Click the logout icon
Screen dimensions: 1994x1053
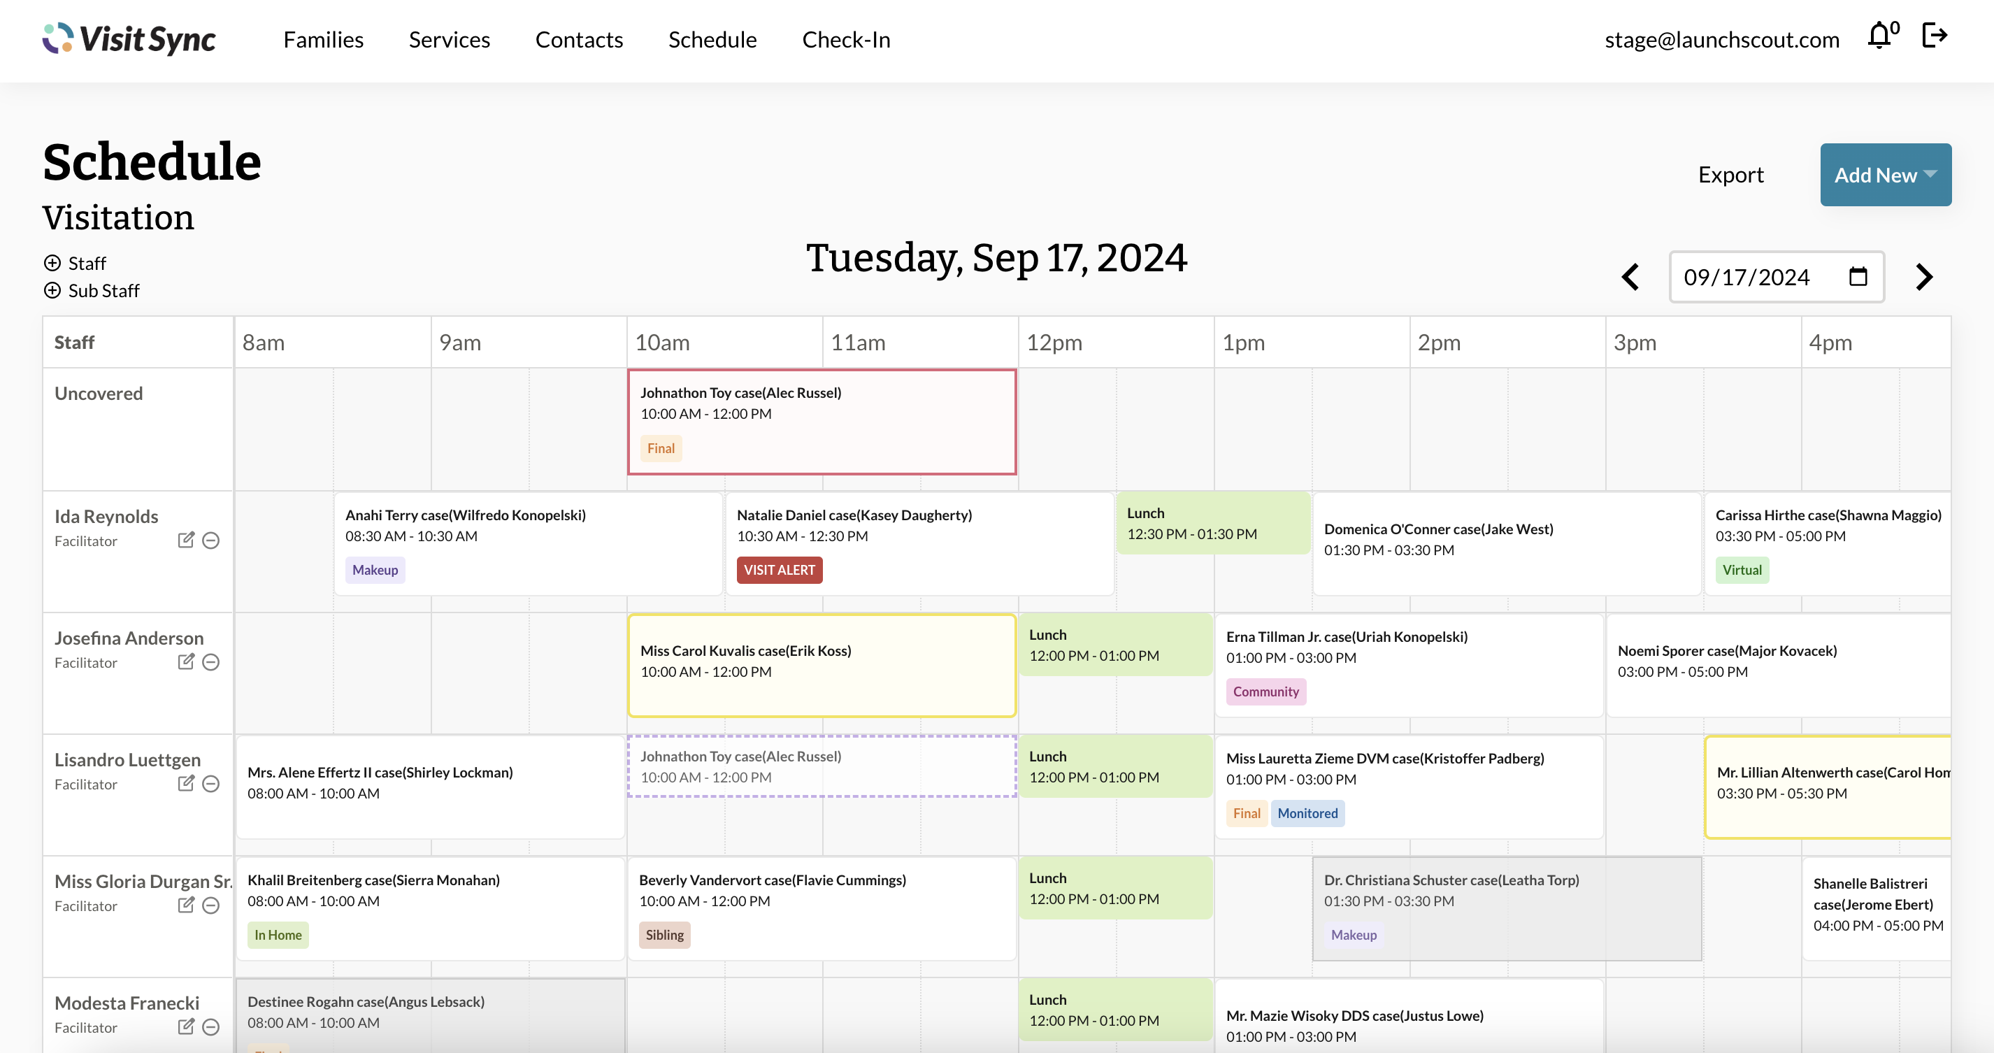click(1934, 36)
